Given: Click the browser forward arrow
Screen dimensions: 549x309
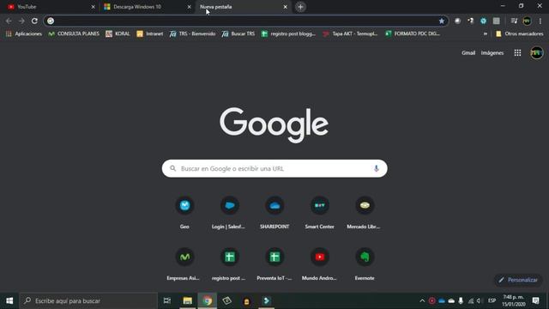Looking at the screenshot, I should click(x=21, y=21).
